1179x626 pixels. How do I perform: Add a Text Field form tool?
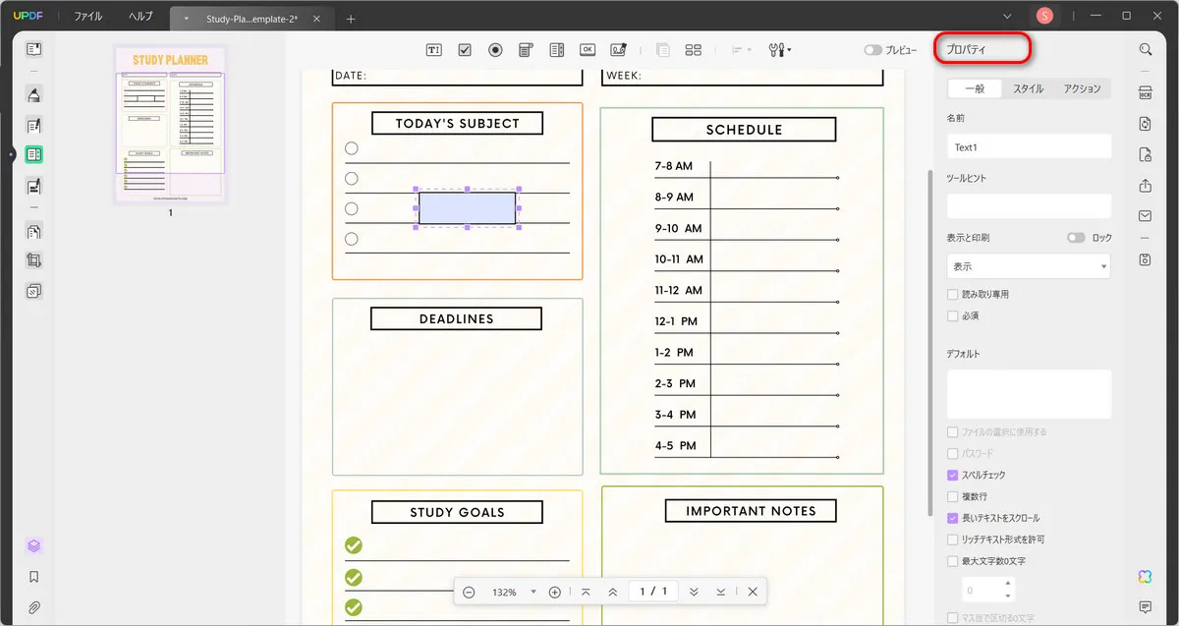pyautogui.click(x=434, y=50)
